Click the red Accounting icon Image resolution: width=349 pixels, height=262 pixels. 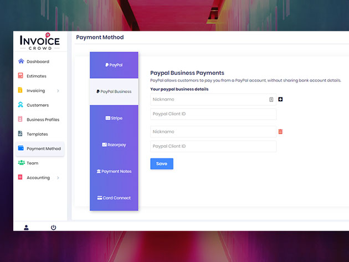pos(20,177)
